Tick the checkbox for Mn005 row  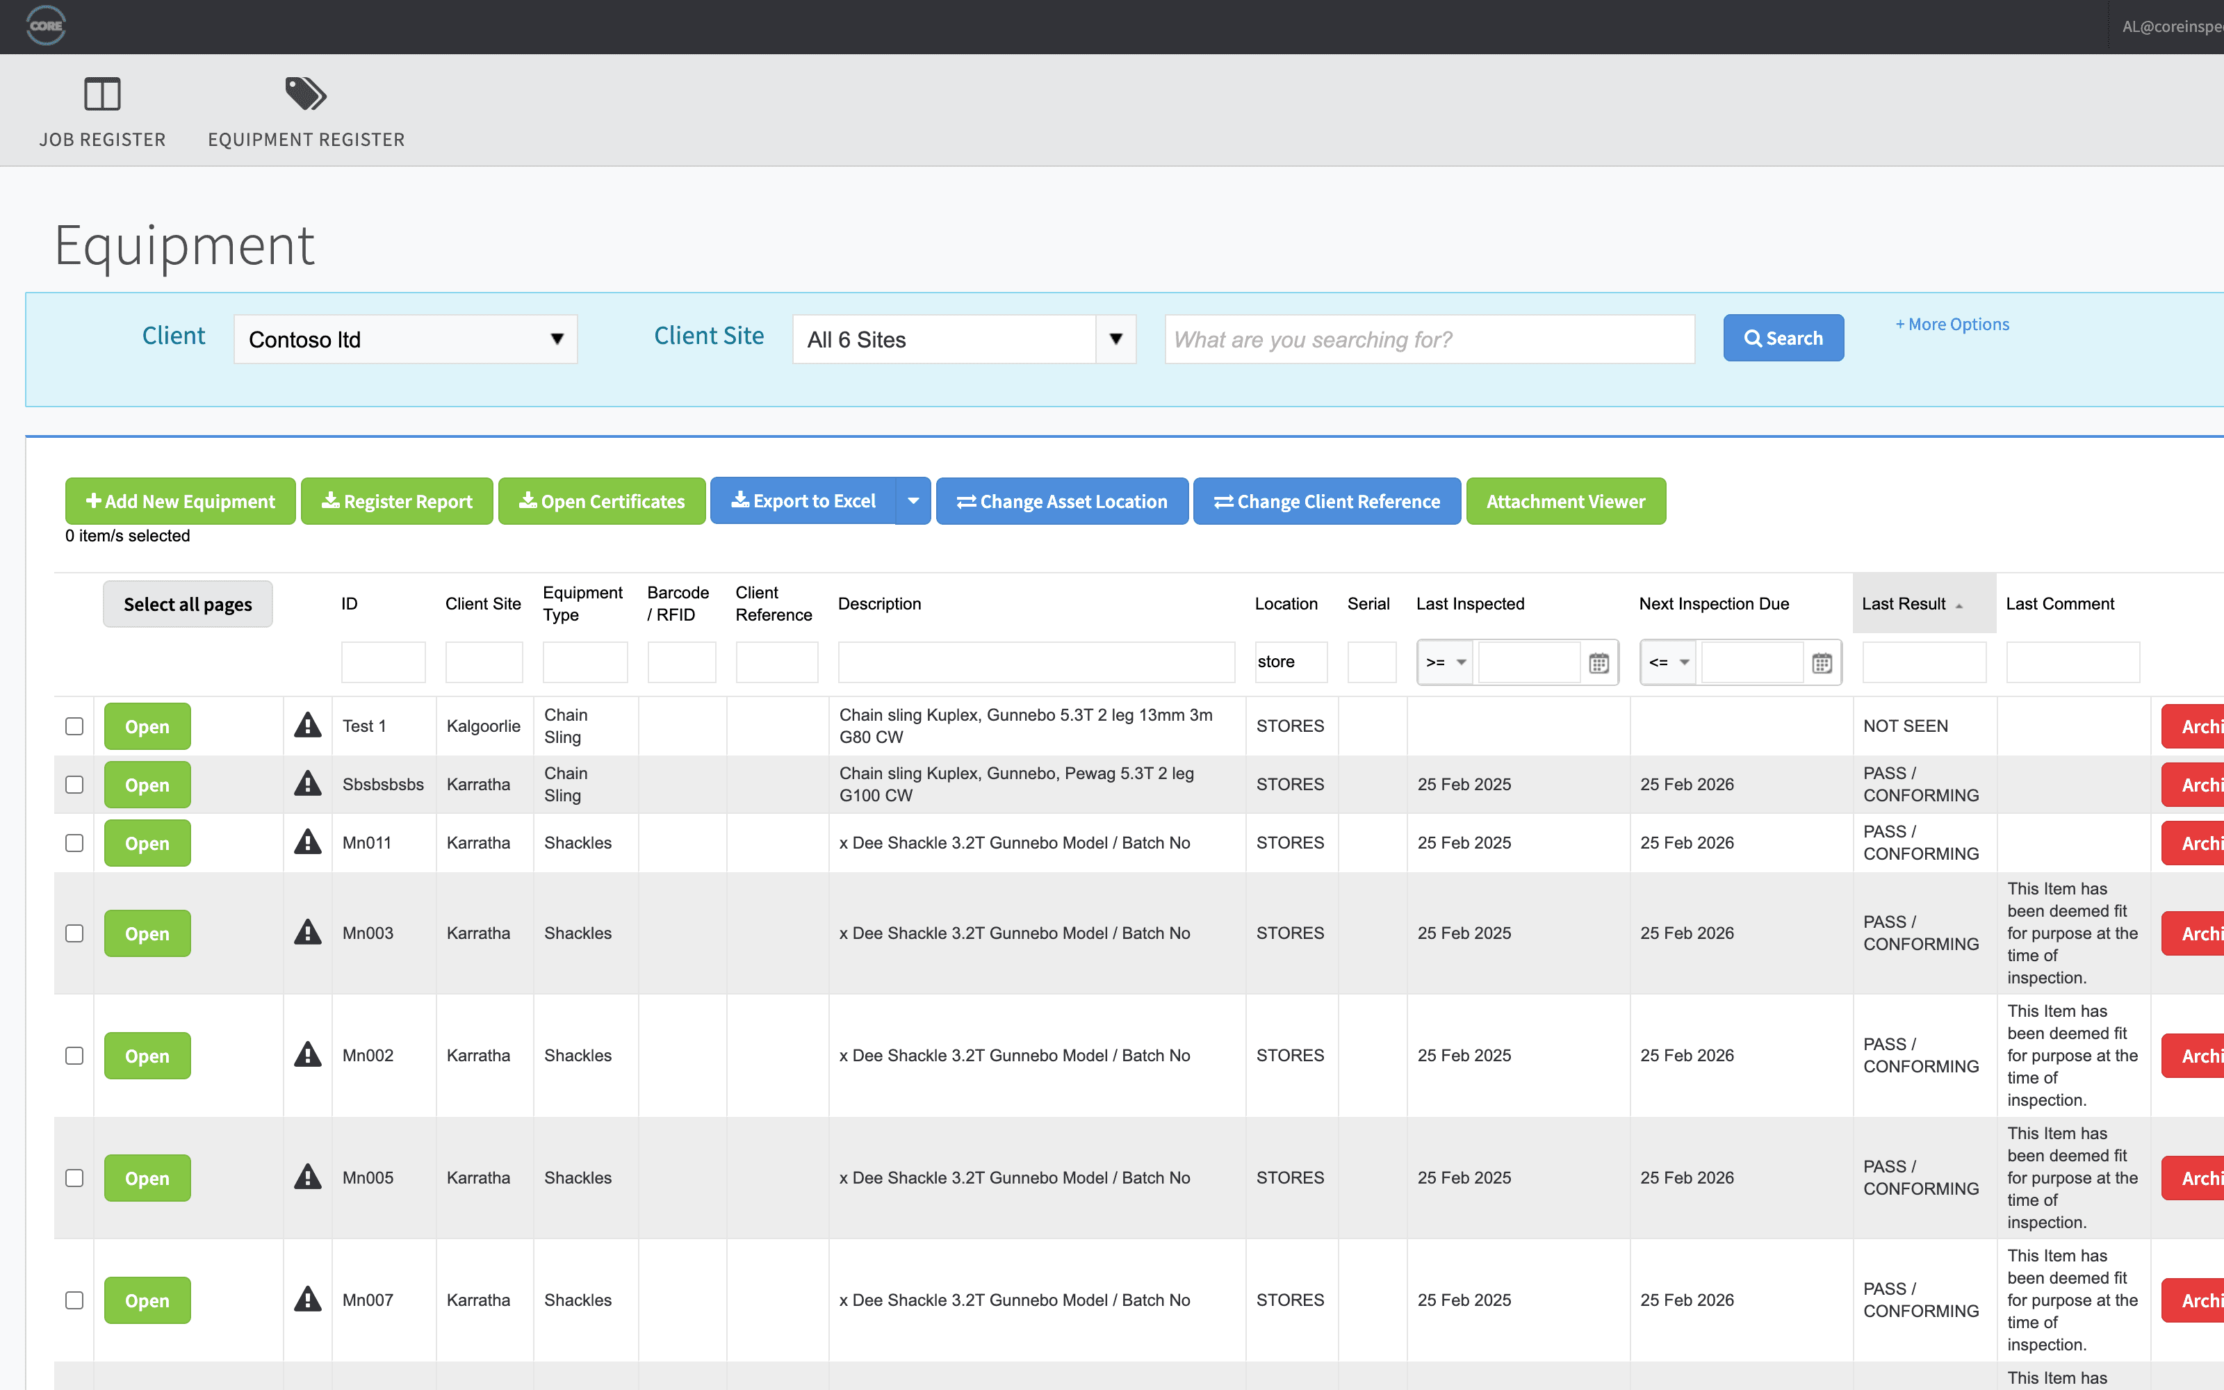pyautogui.click(x=74, y=1177)
